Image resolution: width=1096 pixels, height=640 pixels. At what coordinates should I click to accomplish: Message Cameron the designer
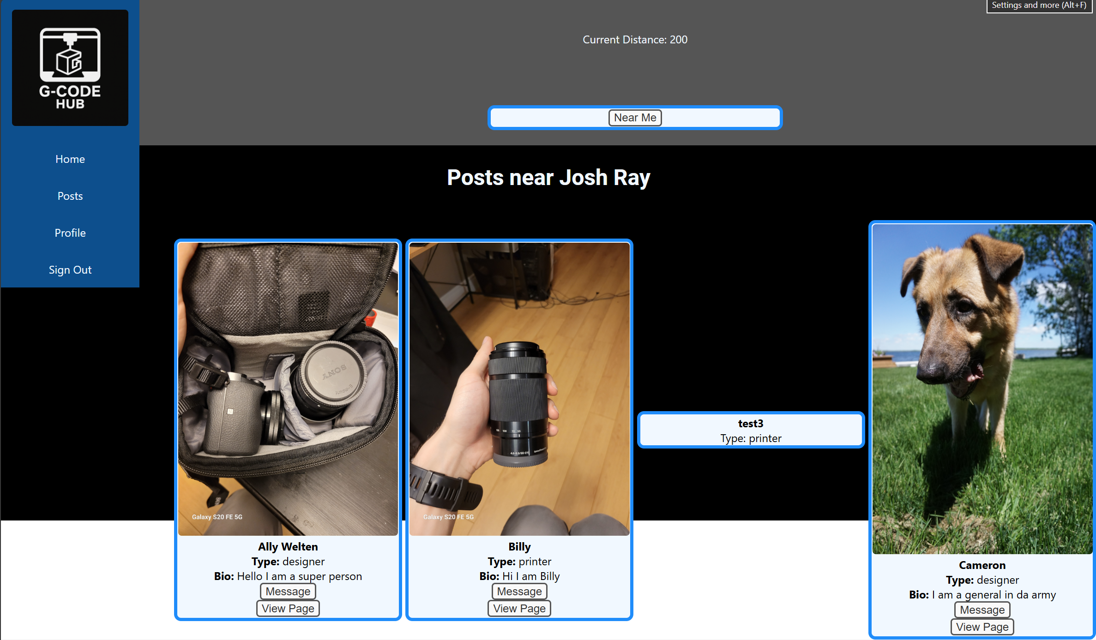982,610
